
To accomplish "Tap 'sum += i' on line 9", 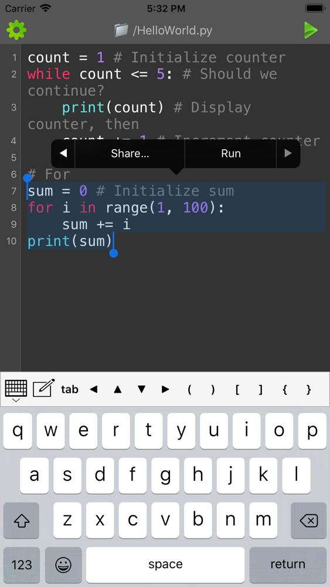I will (97, 225).
